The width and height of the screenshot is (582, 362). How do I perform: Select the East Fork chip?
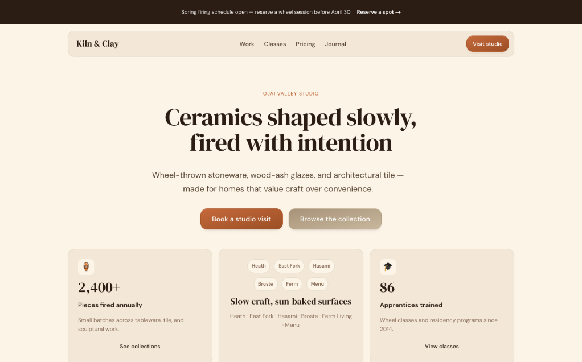(x=289, y=266)
